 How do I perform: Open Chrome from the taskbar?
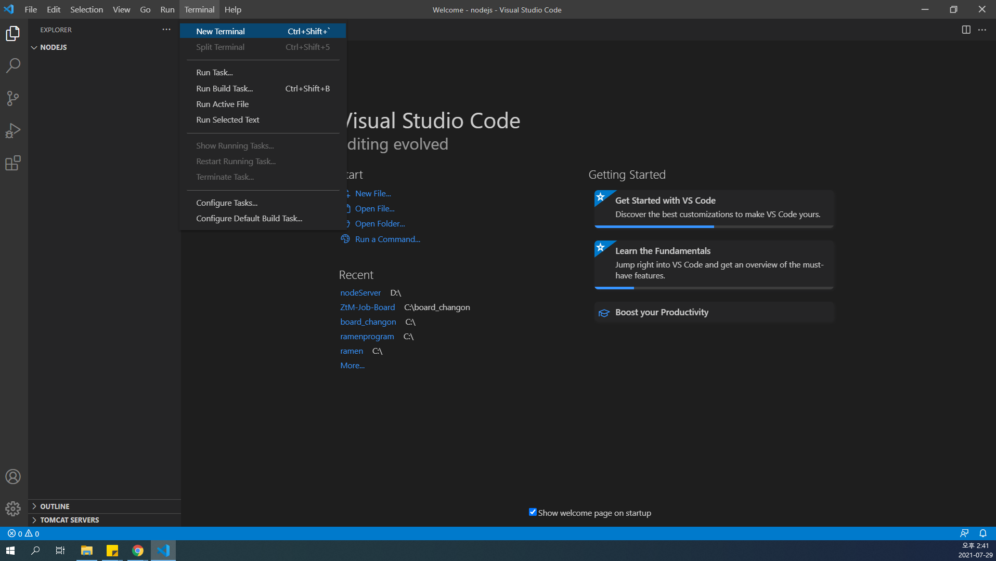click(x=138, y=551)
